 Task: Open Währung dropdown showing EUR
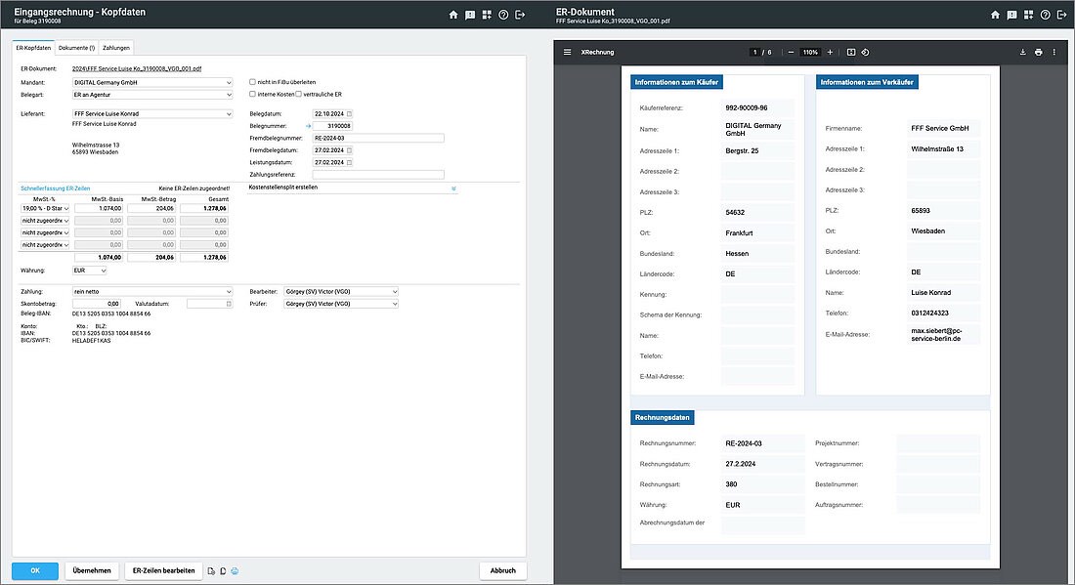[x=89, y=271]
